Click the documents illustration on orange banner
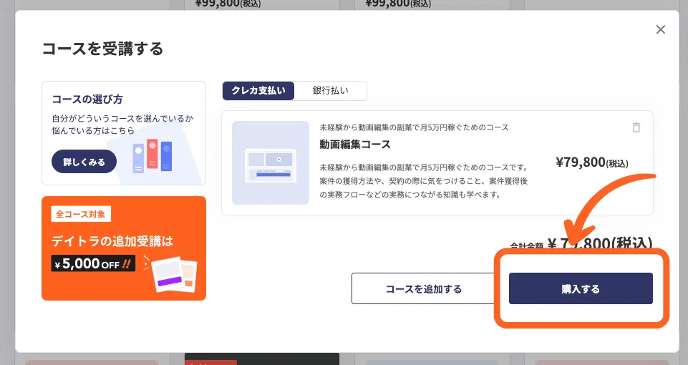This screenshot has width=688, height=365. tap(174, 273)
